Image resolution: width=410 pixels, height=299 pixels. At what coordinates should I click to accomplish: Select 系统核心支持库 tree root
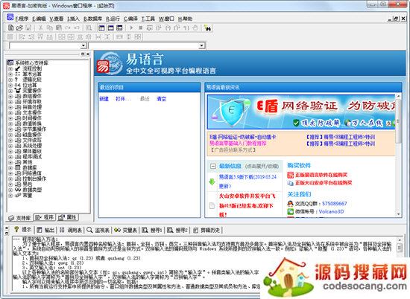(x=31, y=63)
